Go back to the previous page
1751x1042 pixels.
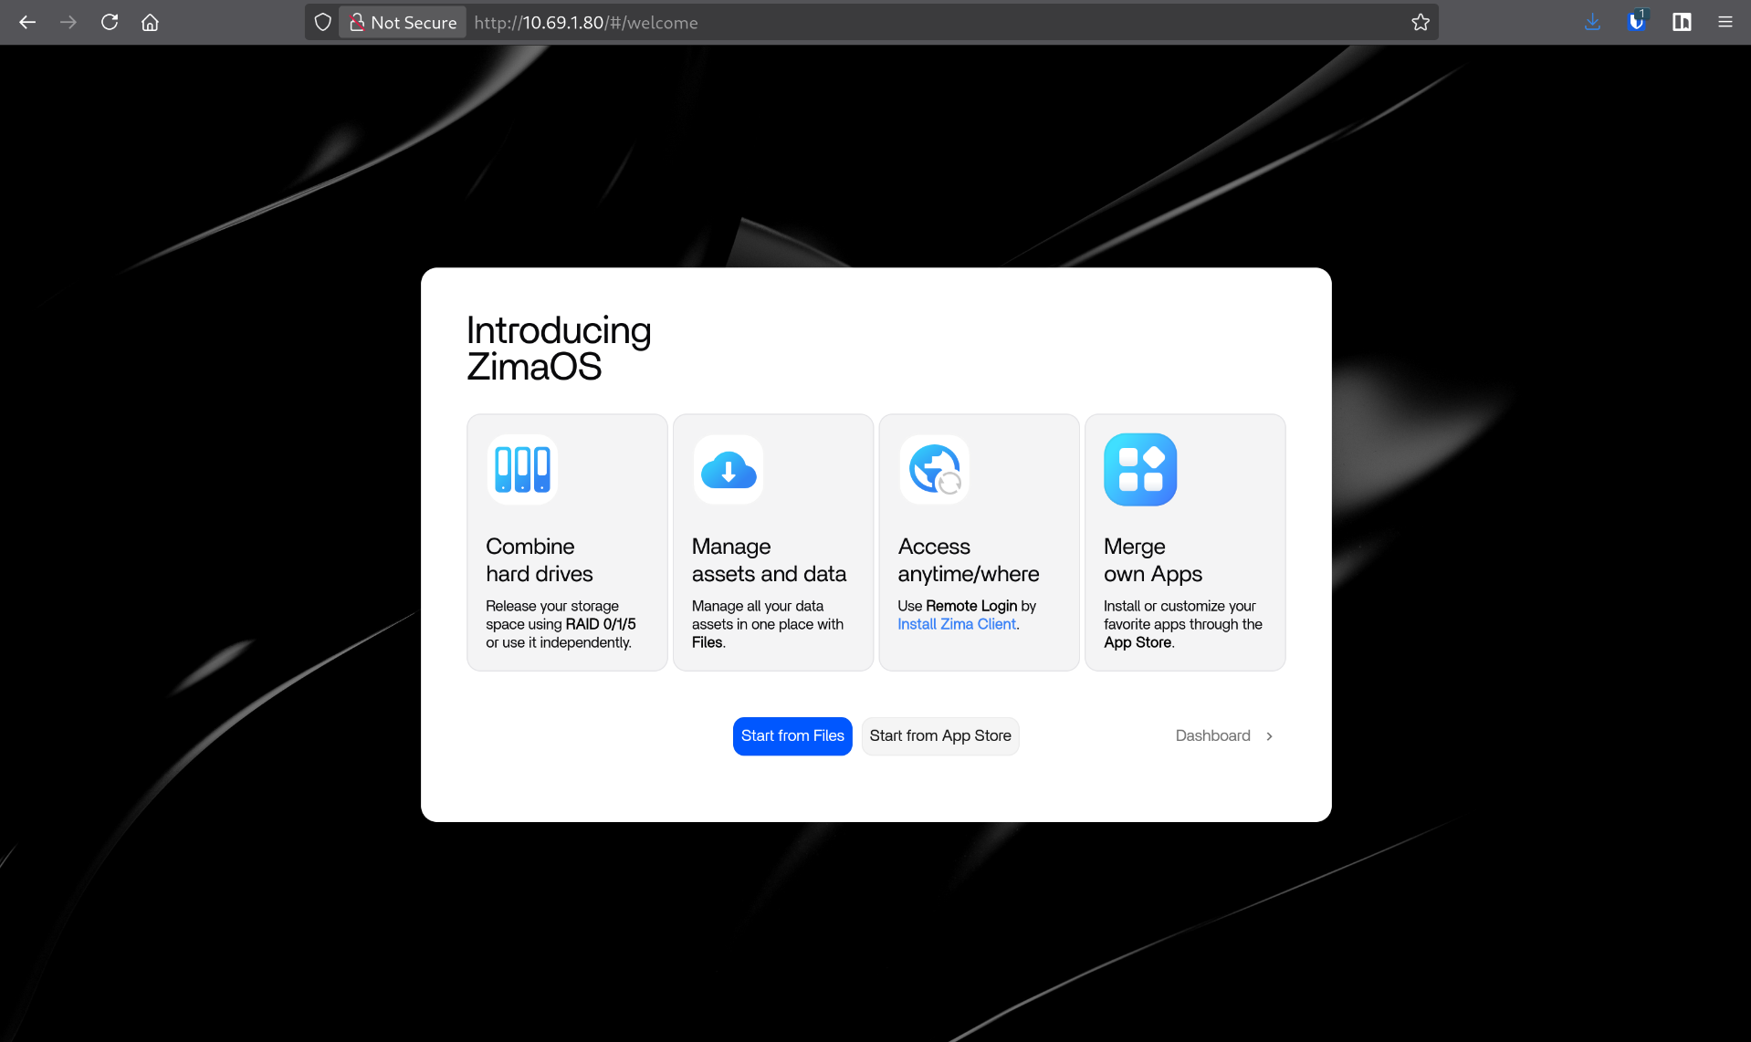tap(27, 22)
